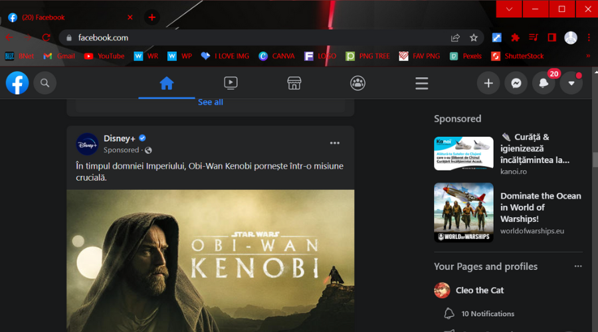Click the blue extension icon in toolbar
Screen dimensions: 598x332
496,37
